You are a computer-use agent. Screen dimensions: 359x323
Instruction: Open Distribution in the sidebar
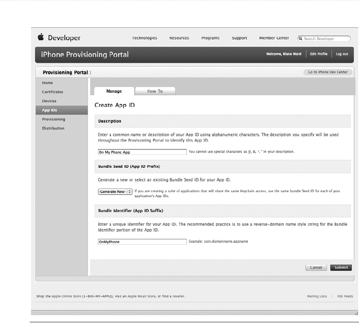[x=53, y=128]
